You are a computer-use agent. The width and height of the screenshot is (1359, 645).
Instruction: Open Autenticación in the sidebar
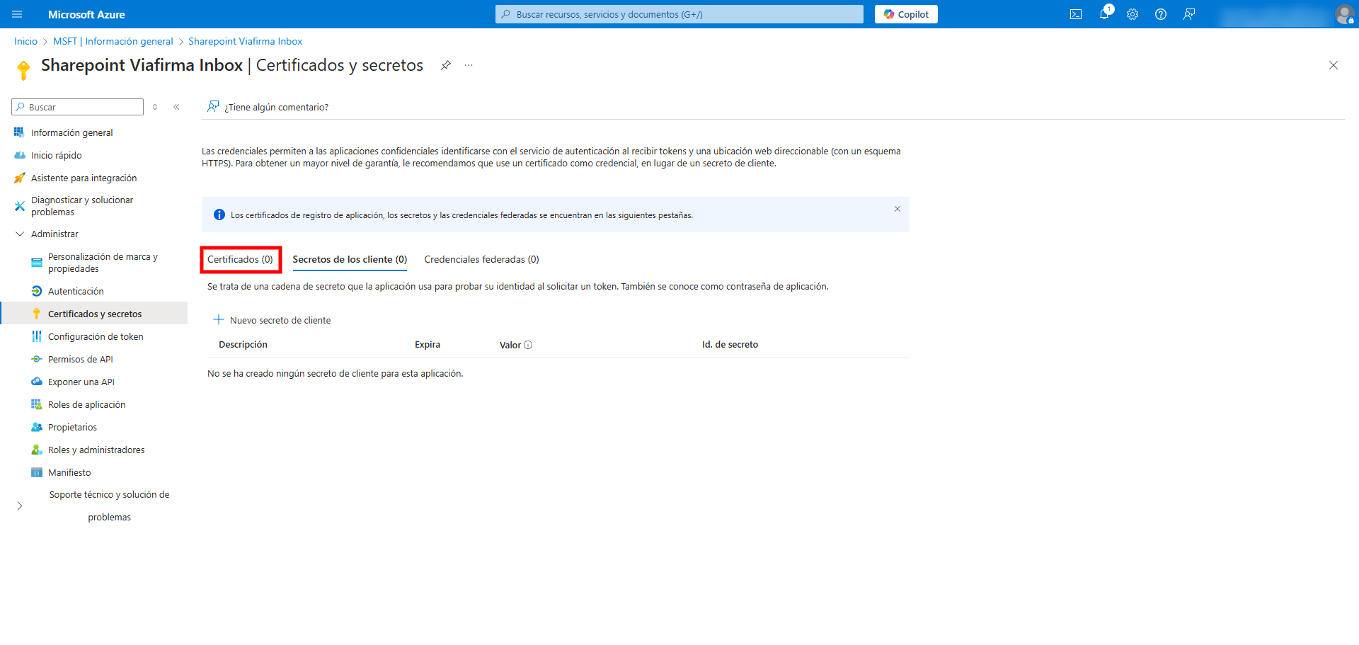tap(76, 291)
